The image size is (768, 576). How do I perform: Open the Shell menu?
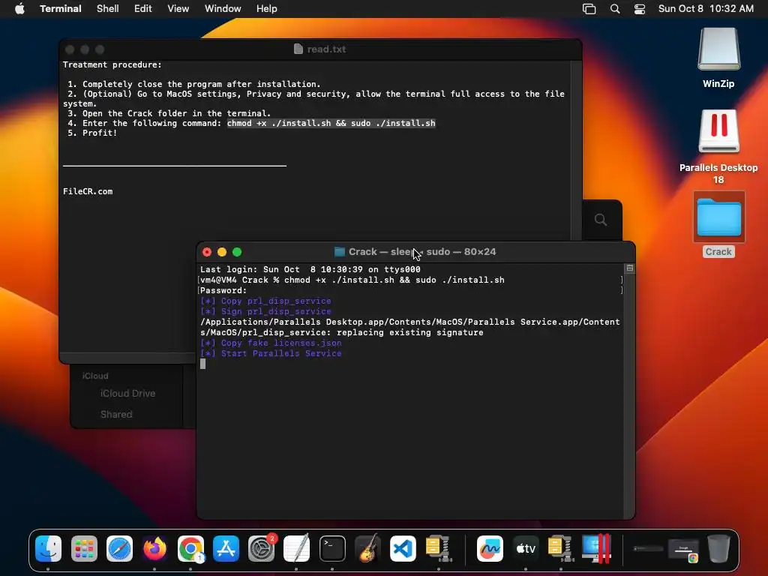(108, 9)
